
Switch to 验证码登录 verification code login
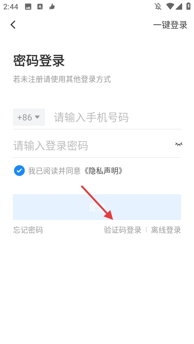coord(123,230)
